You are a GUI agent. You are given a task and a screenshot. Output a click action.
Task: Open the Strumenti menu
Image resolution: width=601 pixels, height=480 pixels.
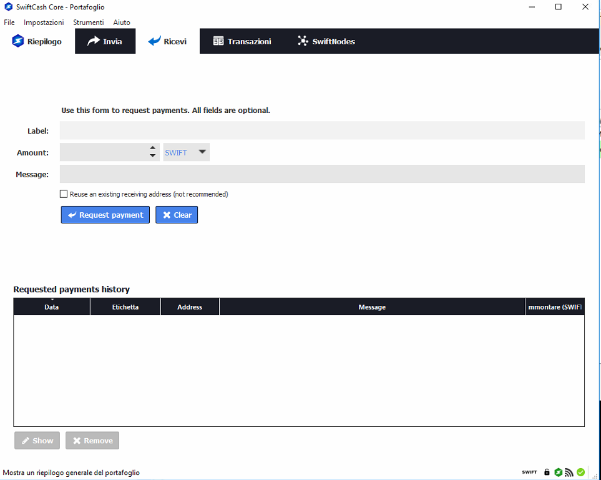coord(89,22)
